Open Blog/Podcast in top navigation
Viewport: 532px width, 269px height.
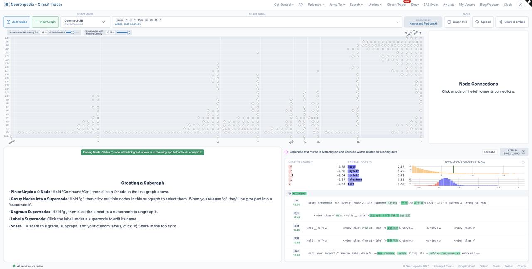pos(490,5)
